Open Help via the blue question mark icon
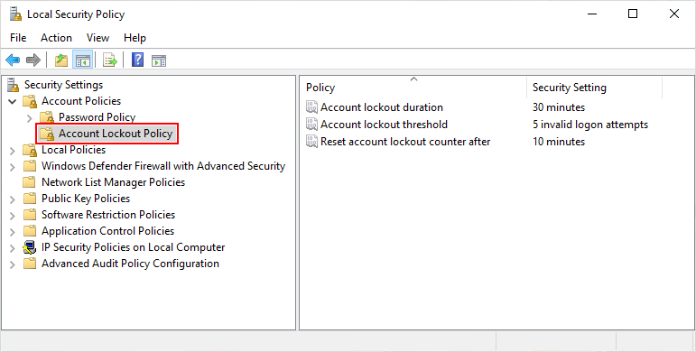The height and width of the screenshot is (352, 696). pos(137,60)
